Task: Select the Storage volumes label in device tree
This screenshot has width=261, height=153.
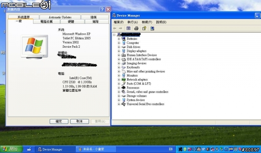Action: 137,96
